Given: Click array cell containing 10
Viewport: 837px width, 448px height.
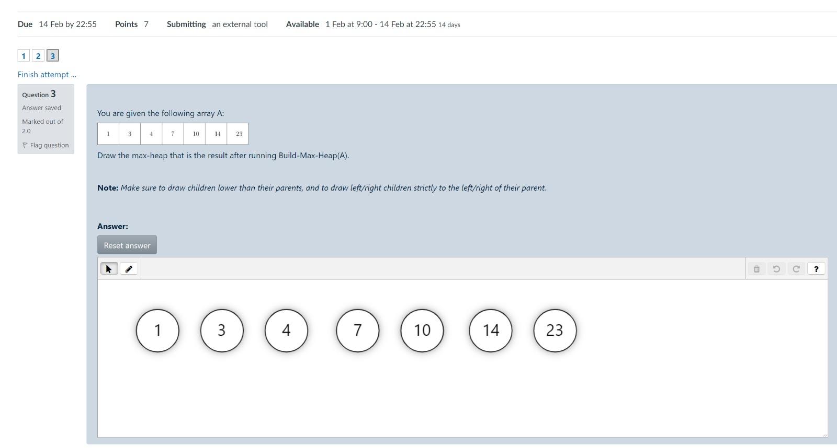Looking at the screenshot, I should pos(195,134).
